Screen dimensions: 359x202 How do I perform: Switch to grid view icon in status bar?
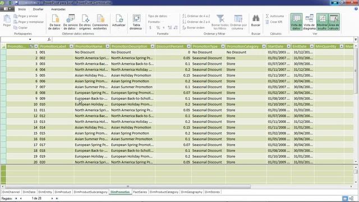click(344, 198)
